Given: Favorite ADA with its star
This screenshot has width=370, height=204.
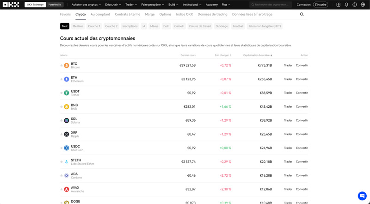Looking at the screenshot, I should coord(62,175).
